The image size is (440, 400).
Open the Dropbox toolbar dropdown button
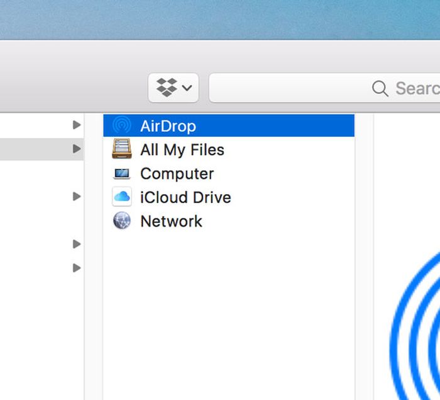pos(173,88)
